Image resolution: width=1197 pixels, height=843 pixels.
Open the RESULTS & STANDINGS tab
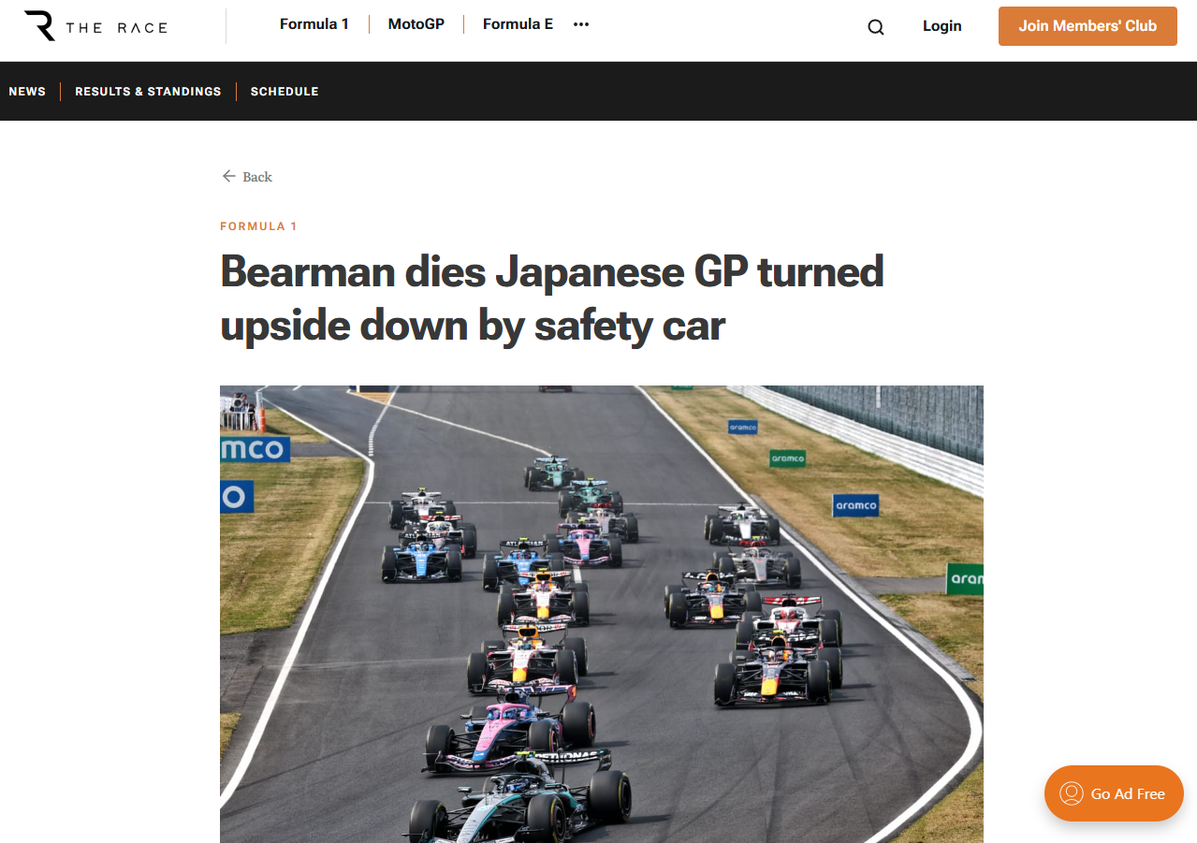pos(148,92)
